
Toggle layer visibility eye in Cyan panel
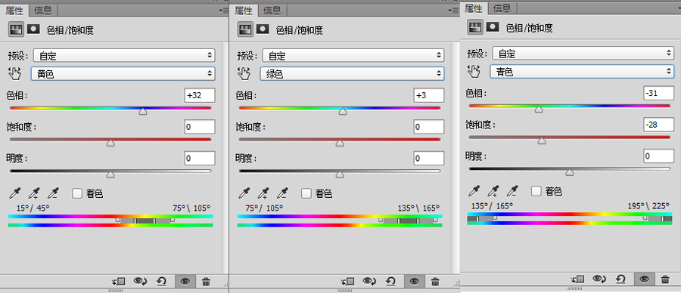pos(645,279)
